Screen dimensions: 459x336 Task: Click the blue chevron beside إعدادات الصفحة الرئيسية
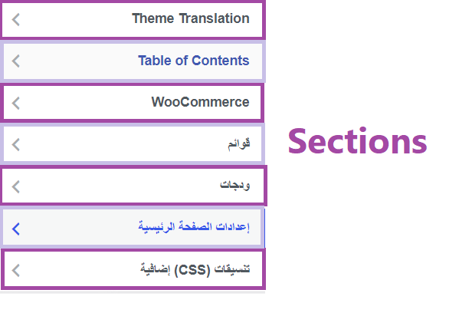coord(16,229)
